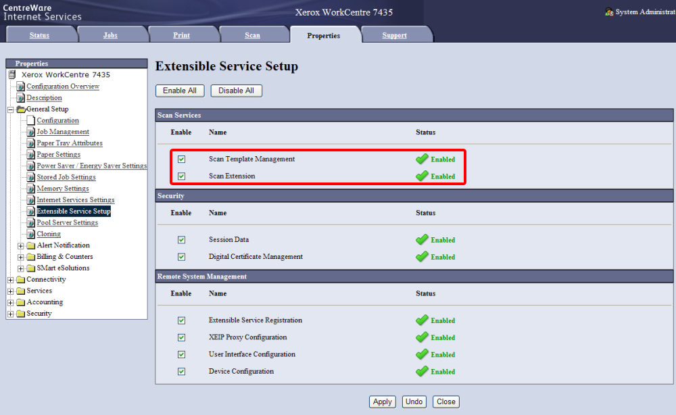Click the System Administrator user icon
The width and height of the screenshot is (676, 415).
pyautogui.click(x=609, y=12)
